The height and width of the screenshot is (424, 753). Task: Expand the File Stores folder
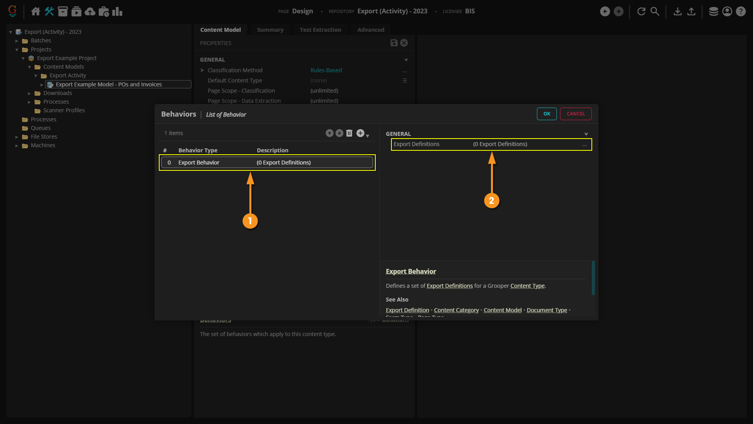pyautogui.click(x=17, y=137)
